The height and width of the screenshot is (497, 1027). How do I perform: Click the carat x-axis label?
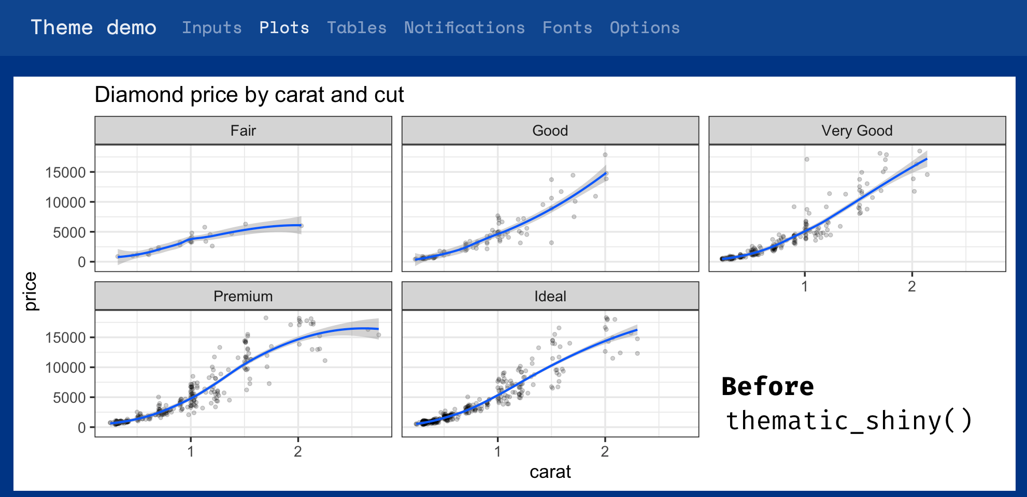coord(550,472)
